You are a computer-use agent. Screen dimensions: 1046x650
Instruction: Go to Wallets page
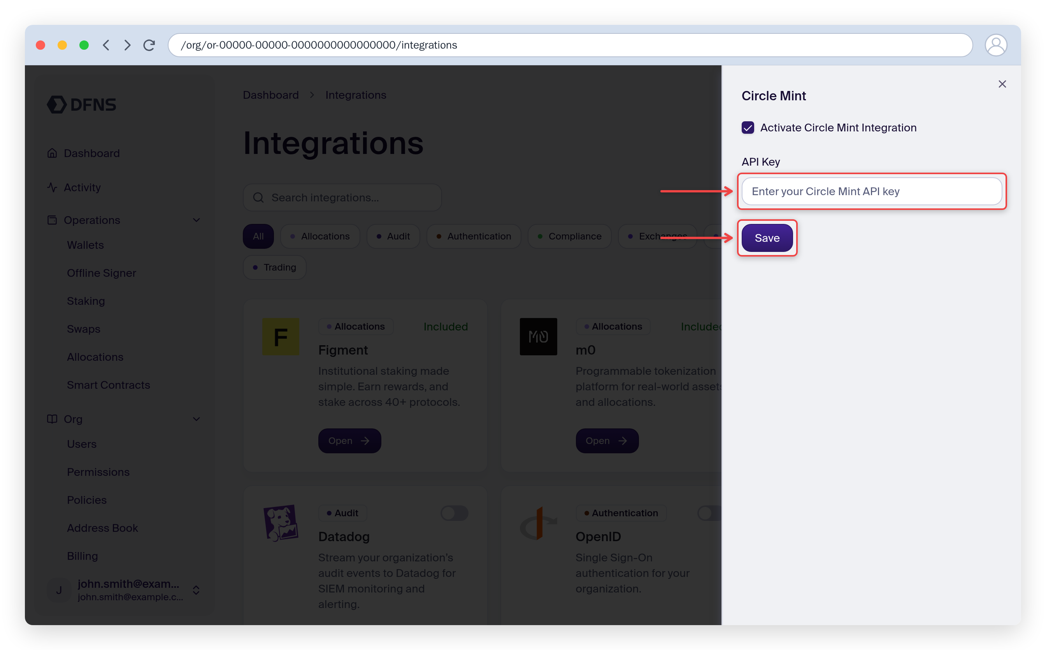(85, 245)
